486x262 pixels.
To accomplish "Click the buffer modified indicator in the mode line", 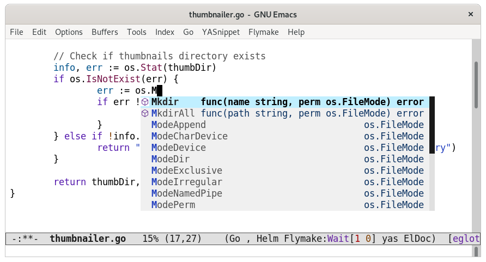I will click(x=25, y=239).
